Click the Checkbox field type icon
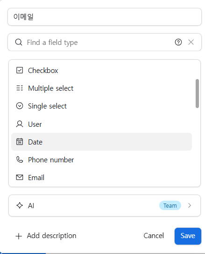Screen dimensions: 205x254 (x=20, y=70)
